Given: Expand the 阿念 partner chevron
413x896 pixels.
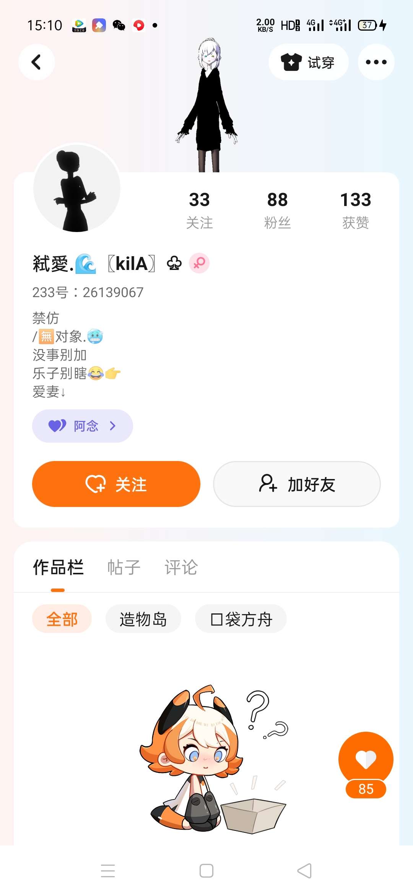Looking at the screenshot, I should (112, 426).
